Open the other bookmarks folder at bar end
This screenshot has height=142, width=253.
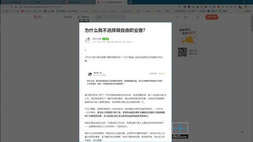point(247,11)
